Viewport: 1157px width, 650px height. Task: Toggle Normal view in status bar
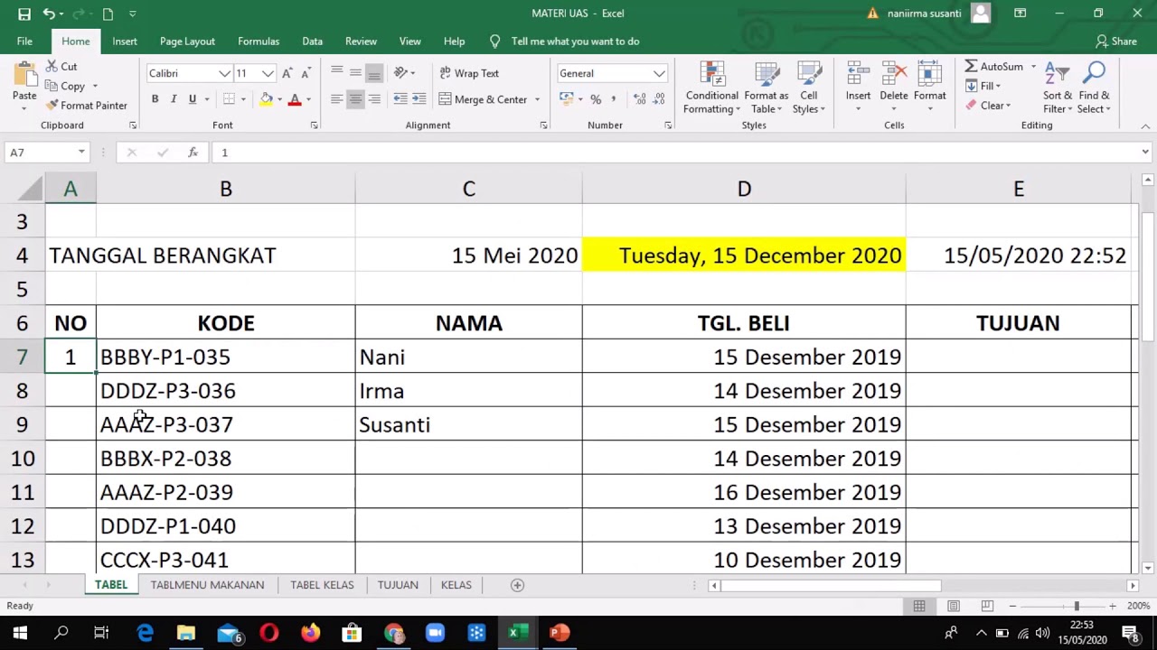918,606
